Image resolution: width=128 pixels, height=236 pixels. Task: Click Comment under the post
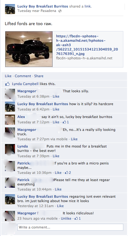coord(23,76)
